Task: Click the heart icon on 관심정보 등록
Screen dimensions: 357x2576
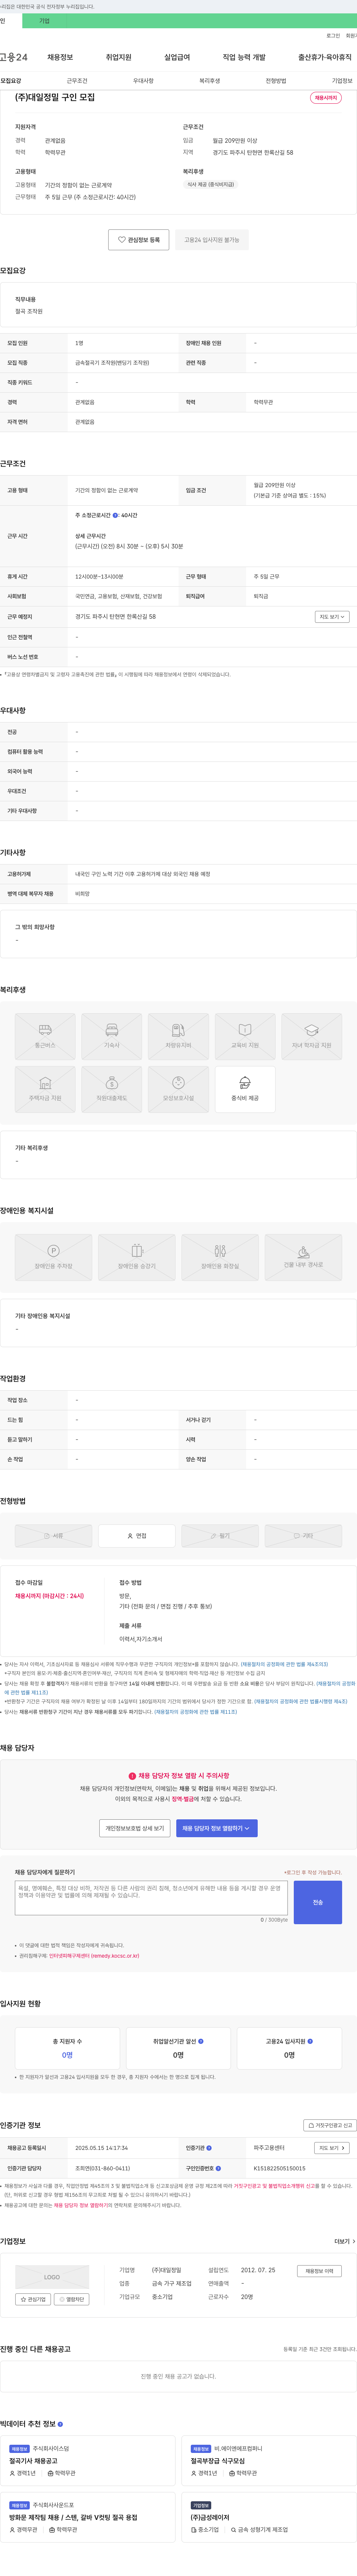Action: (x=122, y=240)
